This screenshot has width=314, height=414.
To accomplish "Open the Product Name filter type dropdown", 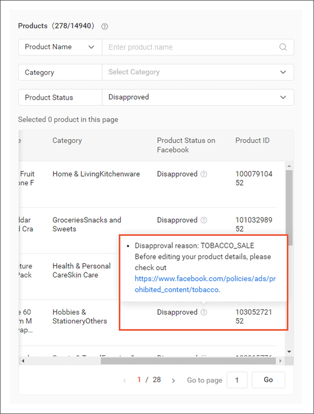I will click(x=60, y=47).
